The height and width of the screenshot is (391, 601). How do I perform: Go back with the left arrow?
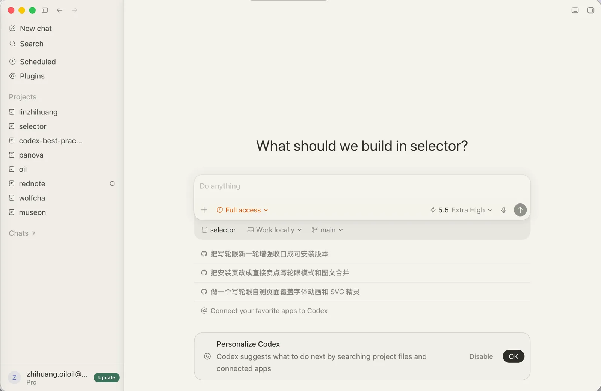[60, 10]
